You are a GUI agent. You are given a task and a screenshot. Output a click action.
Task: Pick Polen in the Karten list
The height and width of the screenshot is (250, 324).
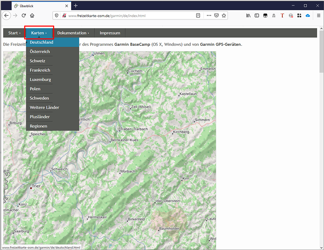pyautogui.click(x=53, y=89)
